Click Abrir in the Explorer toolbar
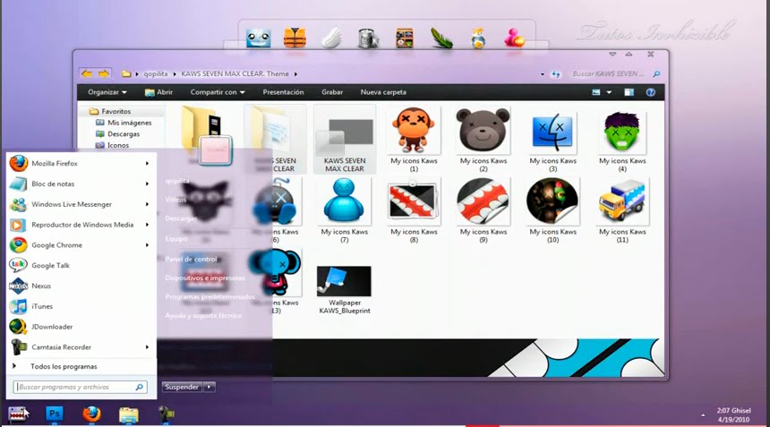 (x=158, y=92)
